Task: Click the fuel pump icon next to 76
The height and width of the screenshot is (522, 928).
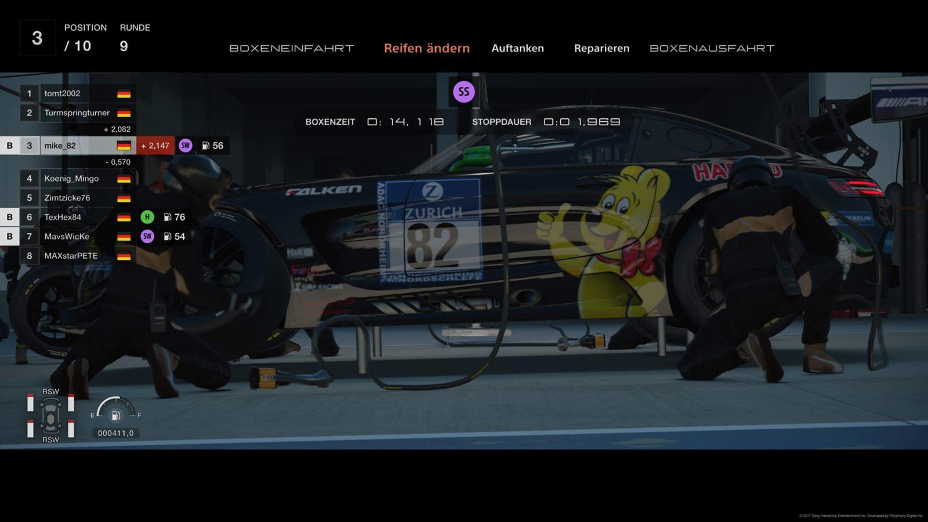Action: (167, 217)
